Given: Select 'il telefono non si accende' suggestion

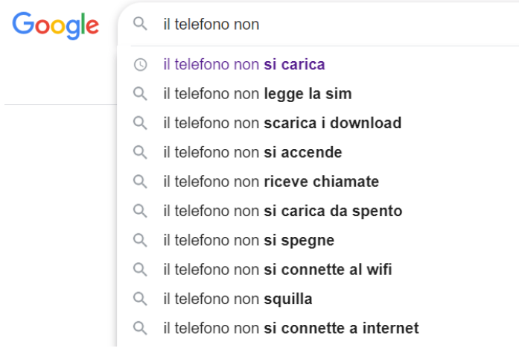Looking at the screenshot, I should point(252,153).
